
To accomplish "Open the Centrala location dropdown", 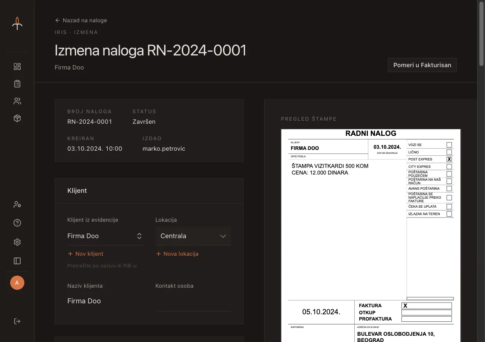I will coord(193,236).
